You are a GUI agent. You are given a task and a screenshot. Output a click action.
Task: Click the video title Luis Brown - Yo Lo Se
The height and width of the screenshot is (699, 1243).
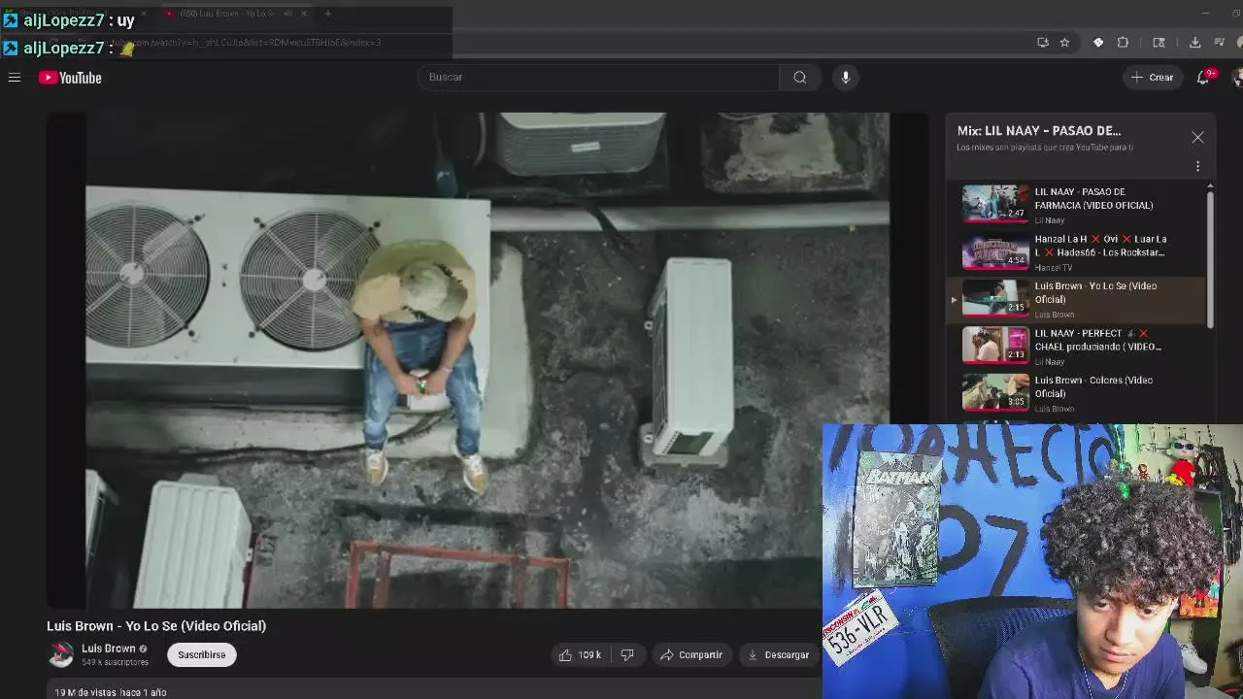[156, 626]
